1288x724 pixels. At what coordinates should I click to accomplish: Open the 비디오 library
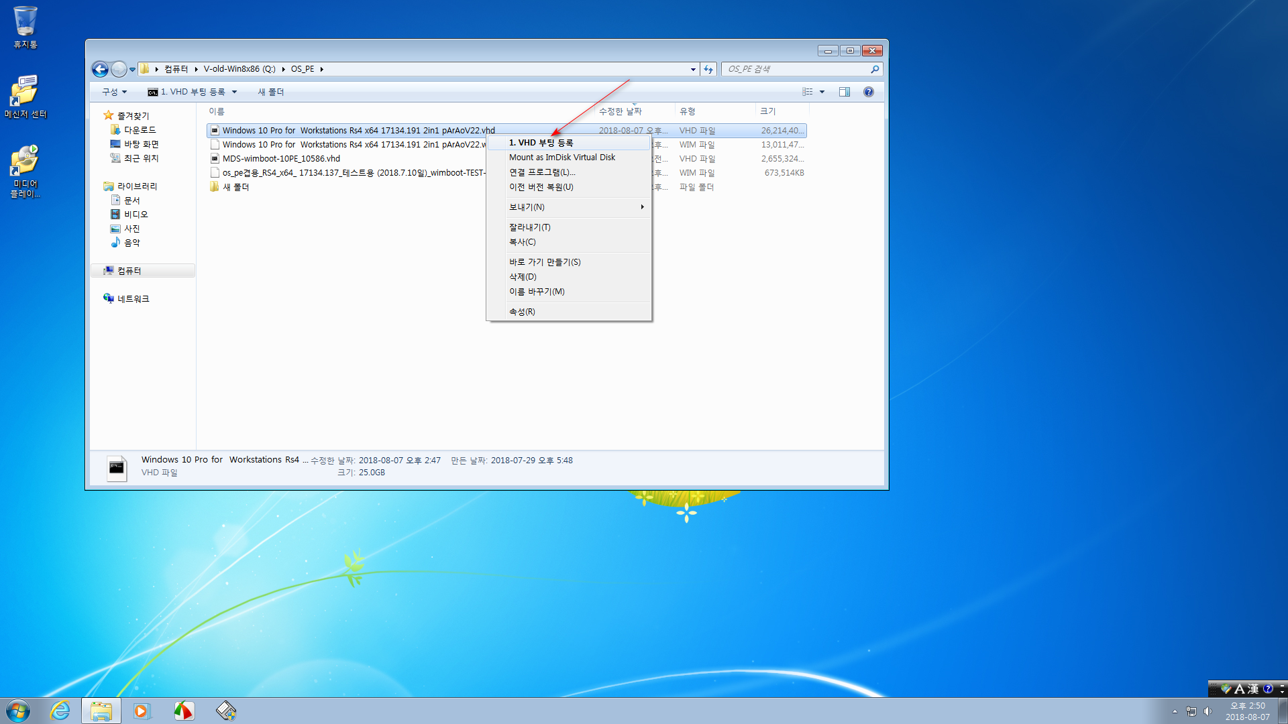[x=136, y=215]
